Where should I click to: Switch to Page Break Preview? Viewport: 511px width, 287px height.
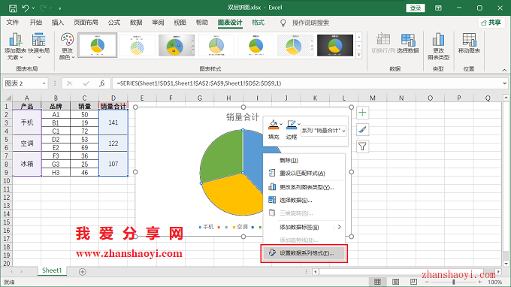[x=413, y=282]
